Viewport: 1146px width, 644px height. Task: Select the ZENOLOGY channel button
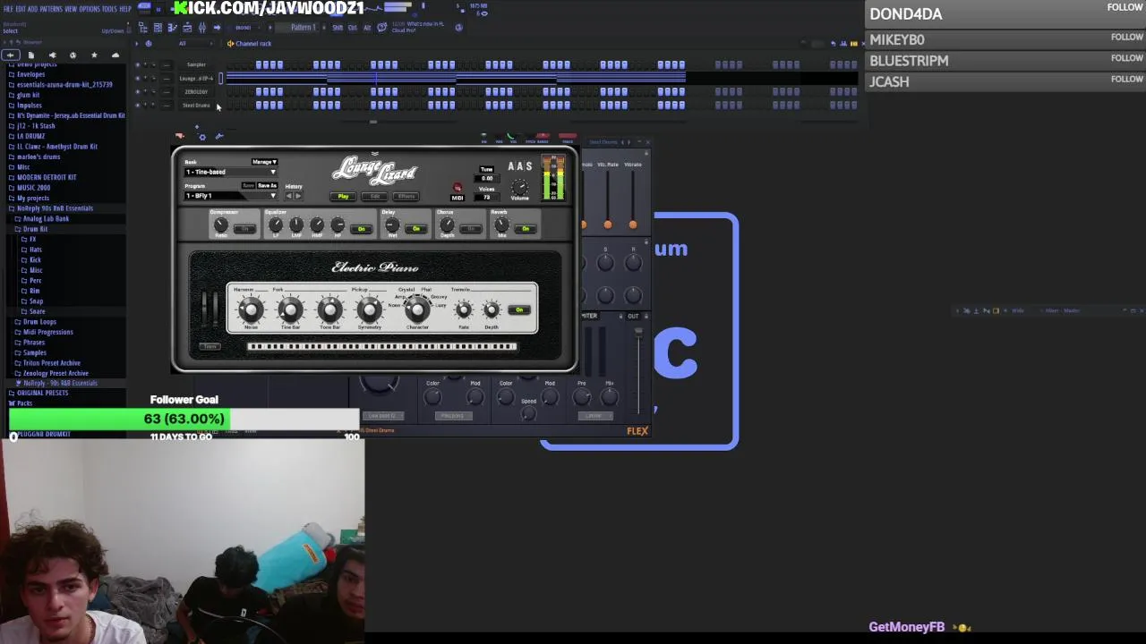click(x=196, y=91)
